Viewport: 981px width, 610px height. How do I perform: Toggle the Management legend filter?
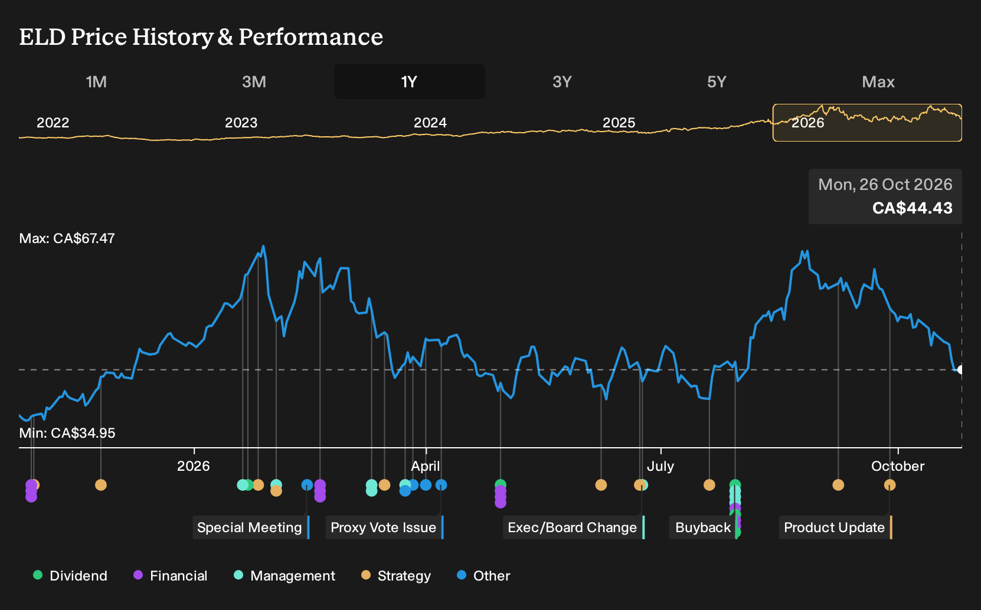285,575
